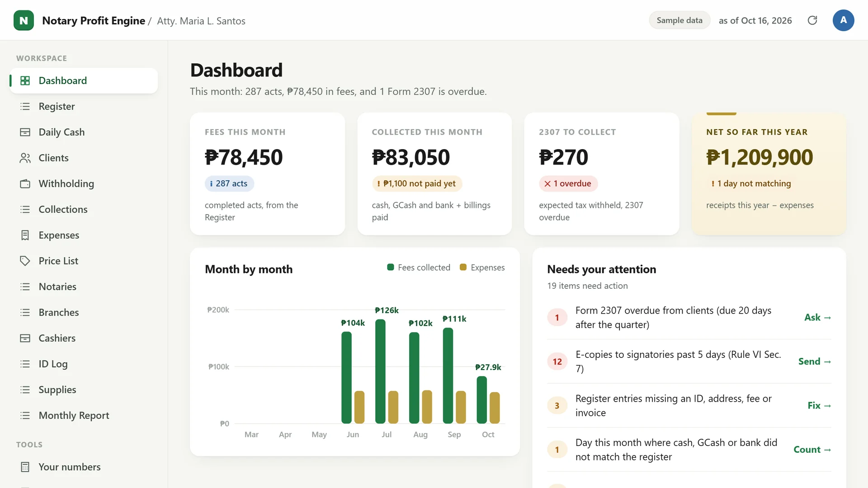Toggle the Expenses legend swatch

463,267
